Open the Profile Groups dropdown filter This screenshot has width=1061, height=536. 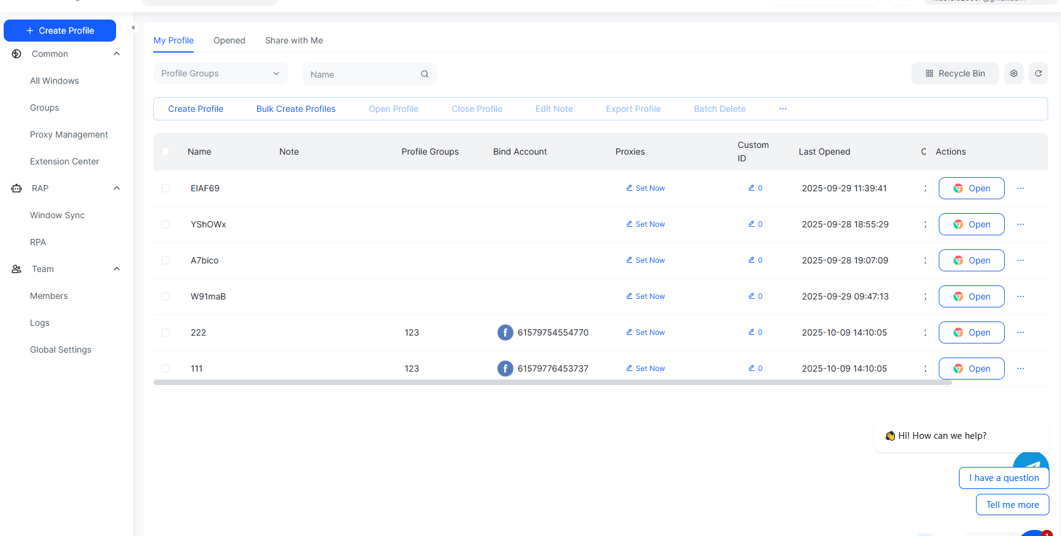pyautogui.click(x=220, y=73)
